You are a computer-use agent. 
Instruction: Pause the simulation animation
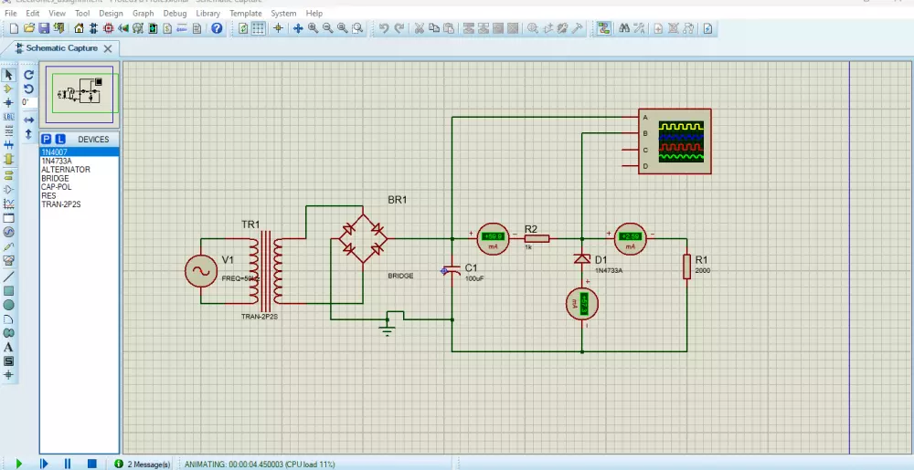coord(68,464)
